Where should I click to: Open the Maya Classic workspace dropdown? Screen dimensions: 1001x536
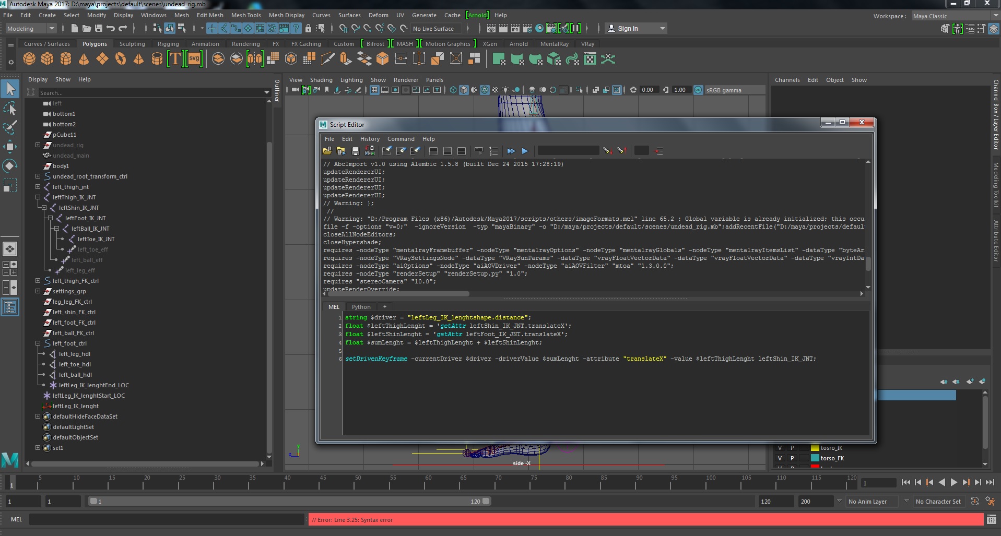point(956,16)
